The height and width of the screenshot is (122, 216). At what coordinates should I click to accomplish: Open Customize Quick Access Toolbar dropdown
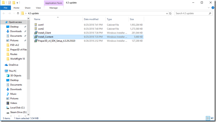pyautogui.click(x=17, y=3)
